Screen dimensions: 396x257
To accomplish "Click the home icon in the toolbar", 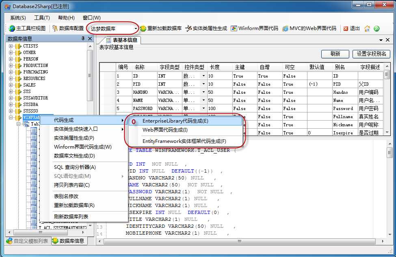I will [x=367, y=28].
